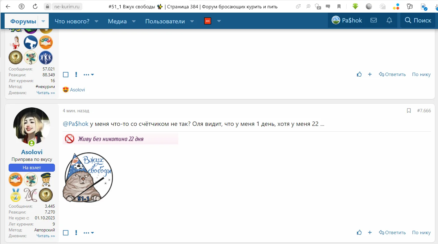Click the orange book badge under Asolovi
This screenshot has height=244, width=438.
coord(15,180)
